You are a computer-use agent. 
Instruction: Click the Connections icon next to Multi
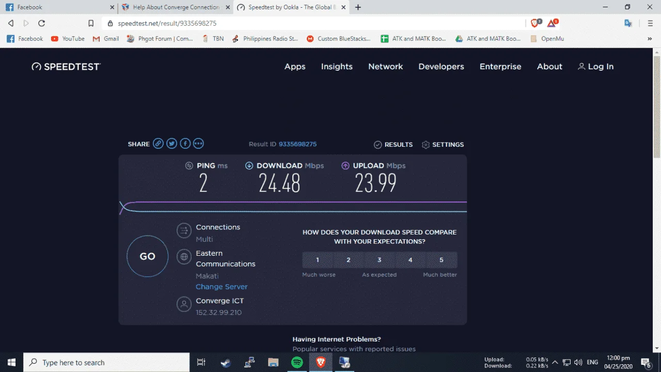click(x=184, y=230)
